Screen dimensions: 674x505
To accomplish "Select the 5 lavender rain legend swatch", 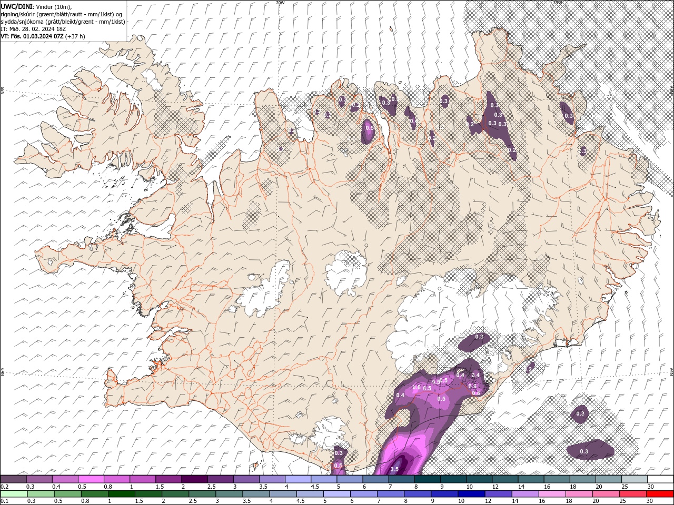I will [x=336, y=494].
